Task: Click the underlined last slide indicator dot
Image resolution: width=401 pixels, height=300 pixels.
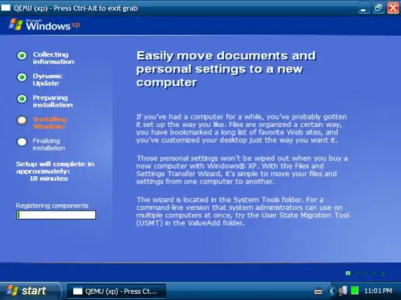Action: (383, 274)
